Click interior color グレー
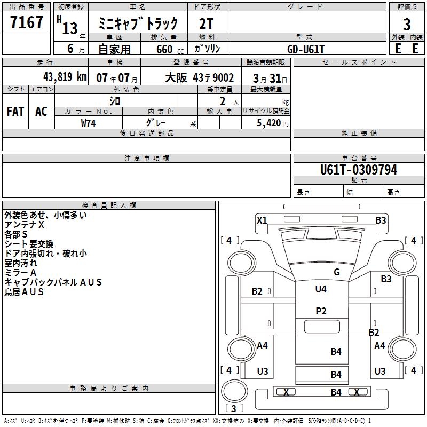 156,123
